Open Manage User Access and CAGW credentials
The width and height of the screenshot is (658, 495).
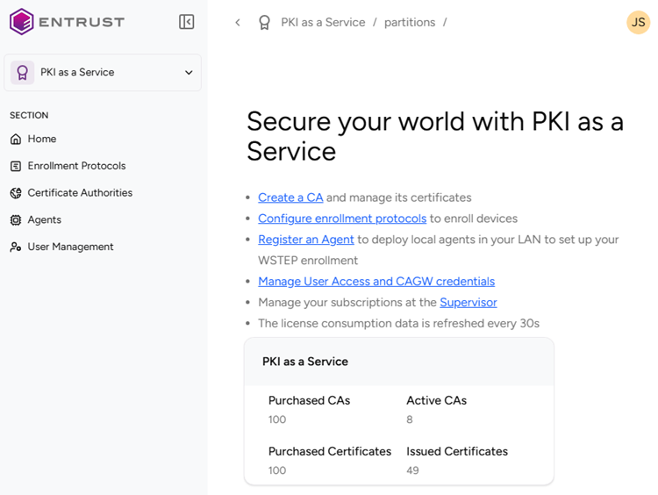click(x=376, y=282)
